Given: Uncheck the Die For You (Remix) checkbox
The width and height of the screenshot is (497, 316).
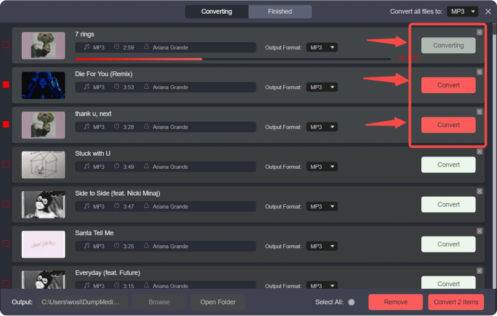Looking at the screenshot, I should [x=6, y=84].
